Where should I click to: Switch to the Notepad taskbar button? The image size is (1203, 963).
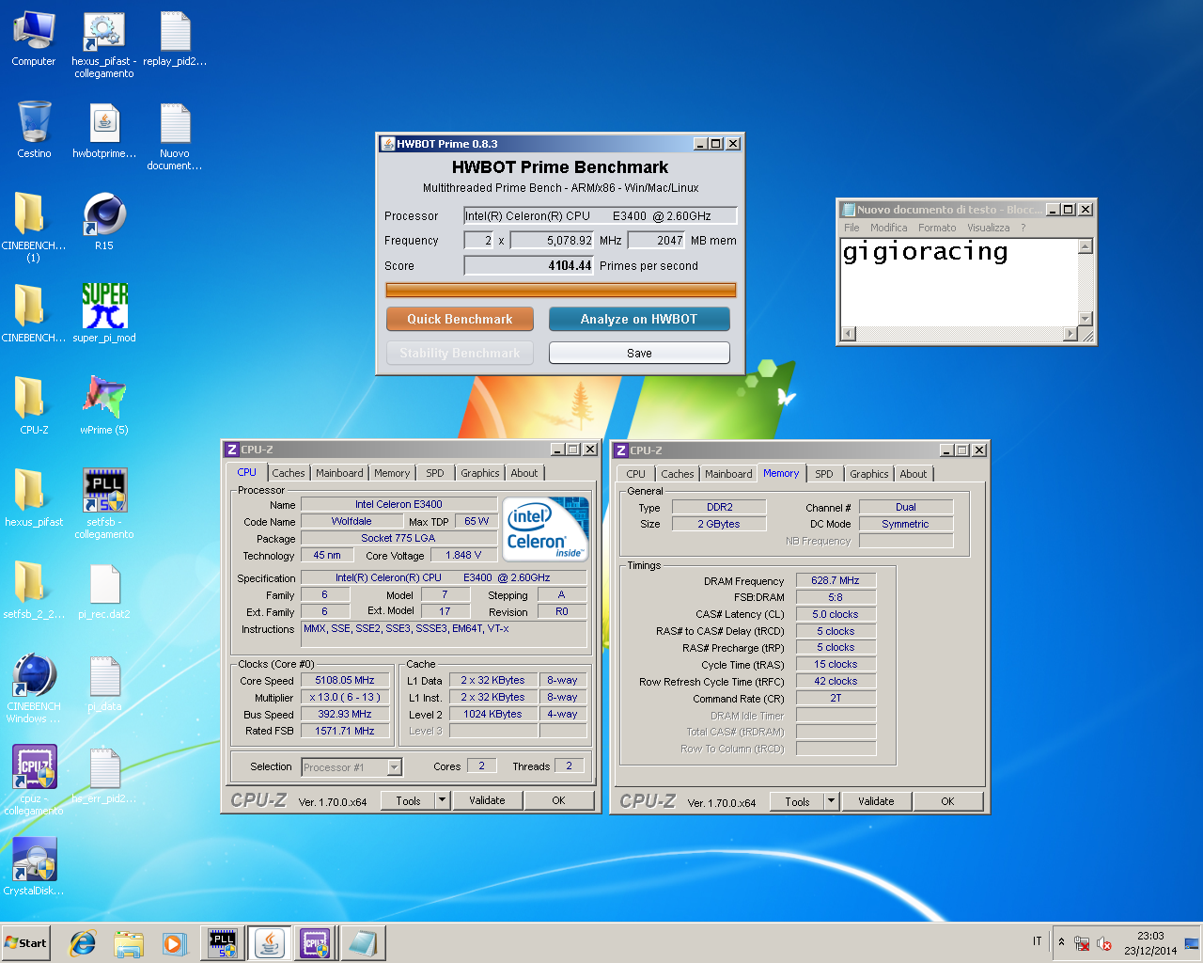point(362,943)
